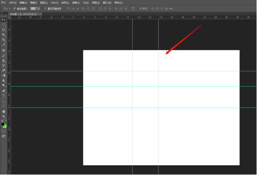Select the Clone Stamp tool
The width and height of the screenshot is (257, 175).
(x=4, y=61)
